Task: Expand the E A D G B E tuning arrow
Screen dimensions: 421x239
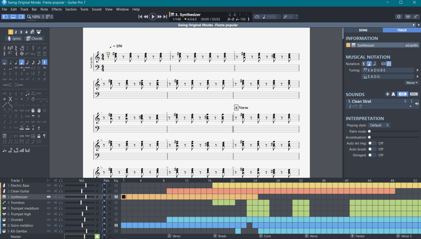Action: [x=418, y=70]
